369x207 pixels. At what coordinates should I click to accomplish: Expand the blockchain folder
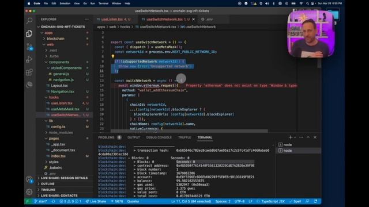(x=55, y=39)
